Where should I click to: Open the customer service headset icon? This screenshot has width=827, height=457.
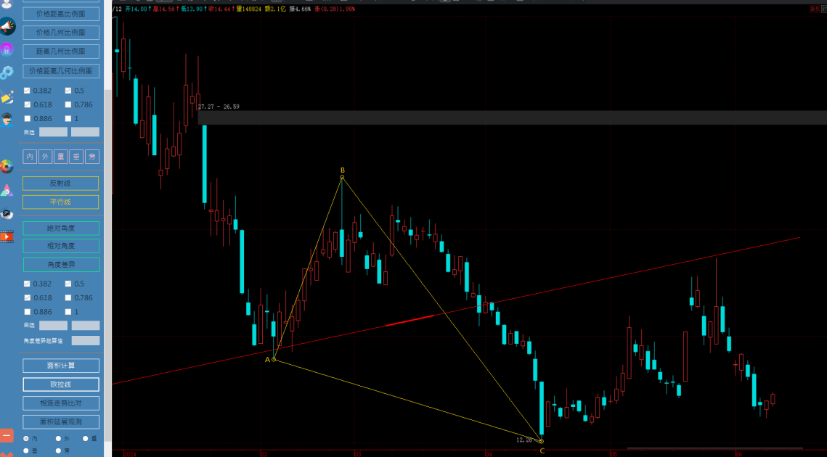click(7, 120)
